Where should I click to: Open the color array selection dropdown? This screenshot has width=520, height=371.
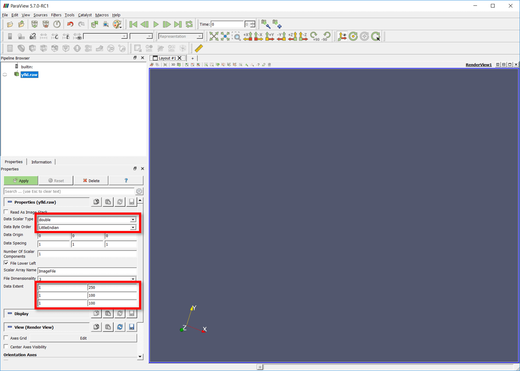[105, 36]
